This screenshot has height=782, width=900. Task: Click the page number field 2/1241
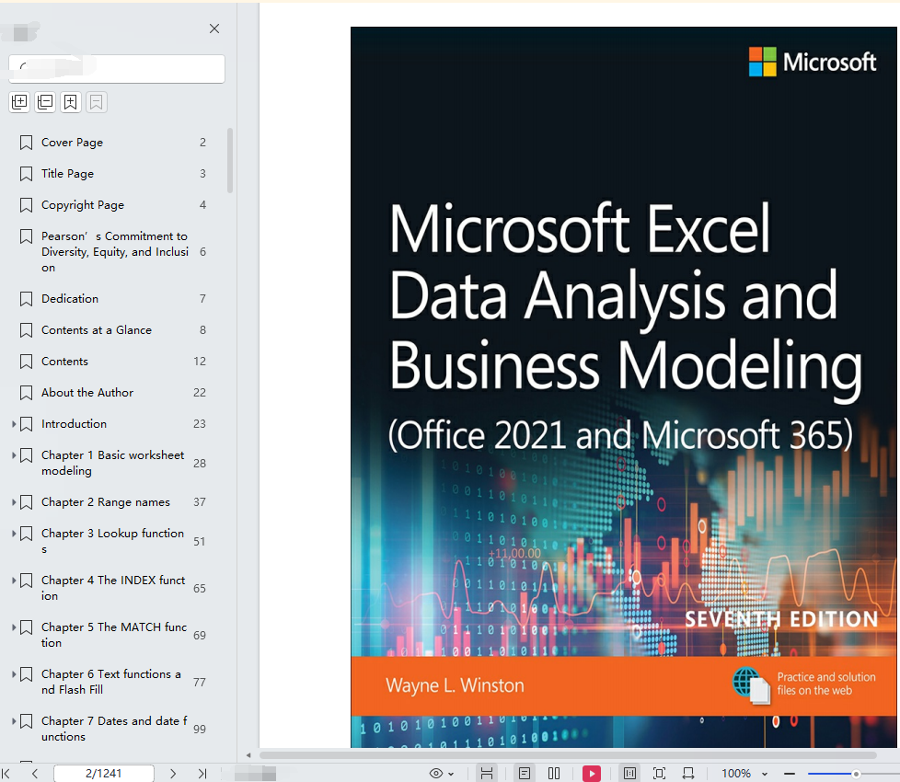(104, 774)
